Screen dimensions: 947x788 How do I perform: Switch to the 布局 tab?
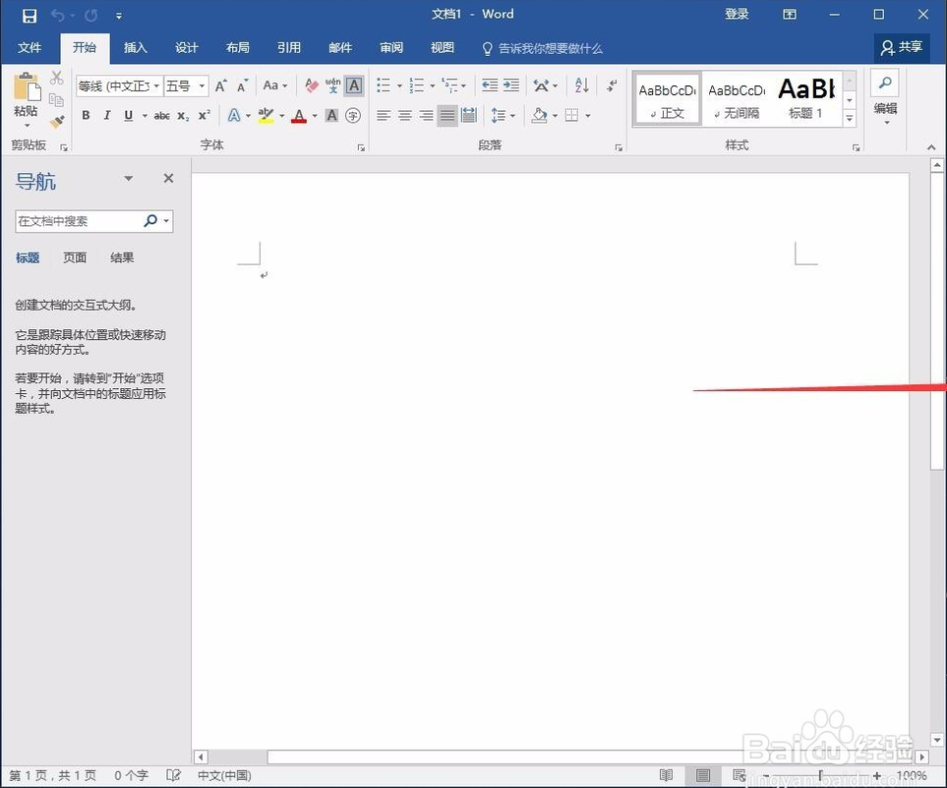[x=238, y=48]
